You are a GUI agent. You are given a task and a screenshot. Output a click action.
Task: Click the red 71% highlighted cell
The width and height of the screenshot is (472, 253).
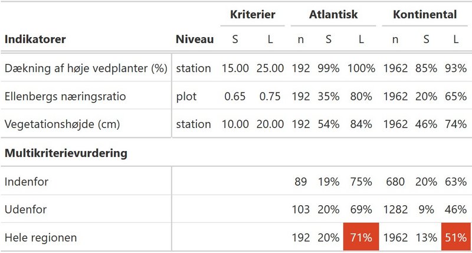click(361, 237)
